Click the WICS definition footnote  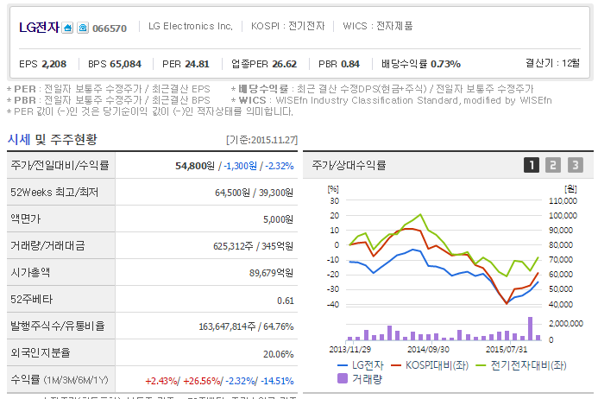click(391, 100)
